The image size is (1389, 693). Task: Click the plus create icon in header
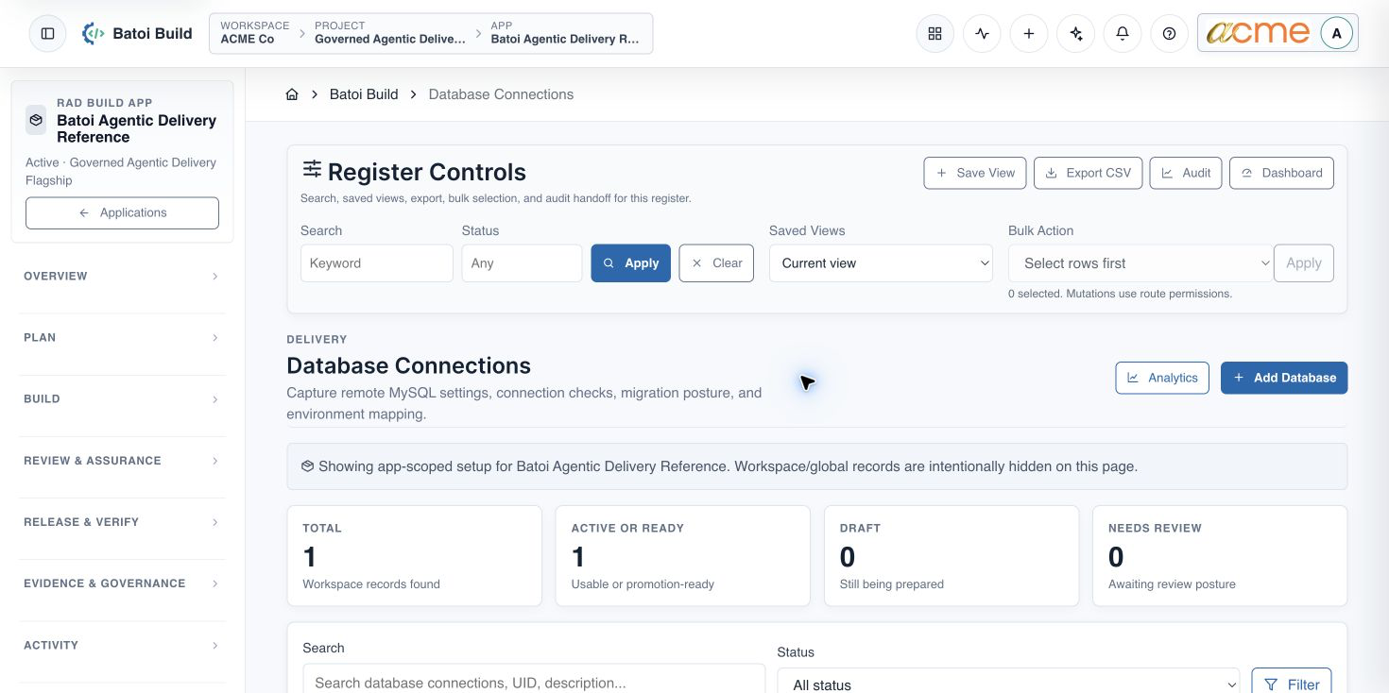point(1029,33)
